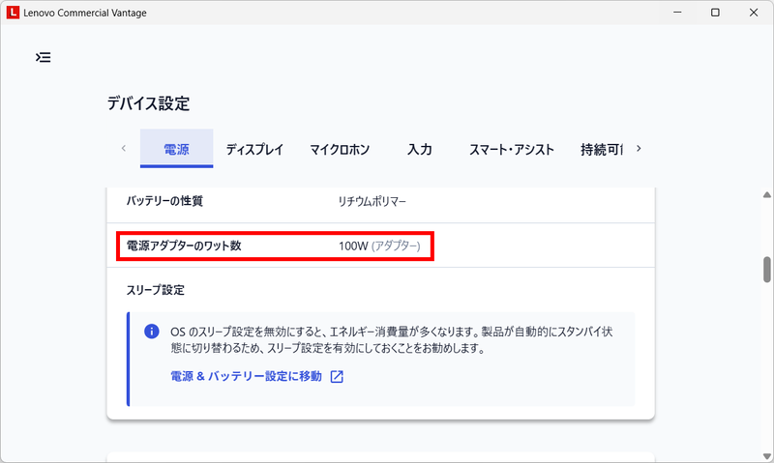Maximize the Lenovo Commercial Vantage window

pyautogui.click(x=715, y=13)
